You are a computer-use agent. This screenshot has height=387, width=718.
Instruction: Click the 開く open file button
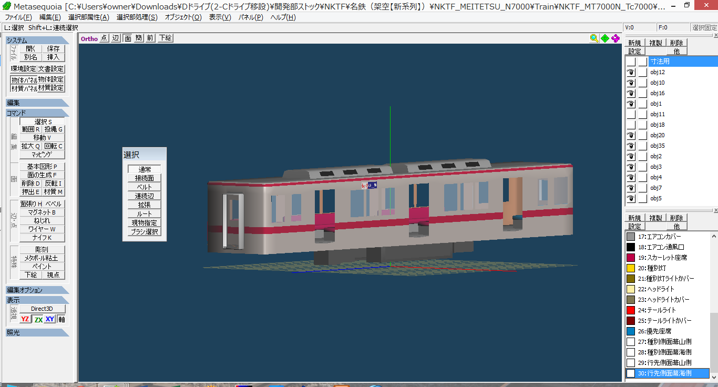pos(31,48)
